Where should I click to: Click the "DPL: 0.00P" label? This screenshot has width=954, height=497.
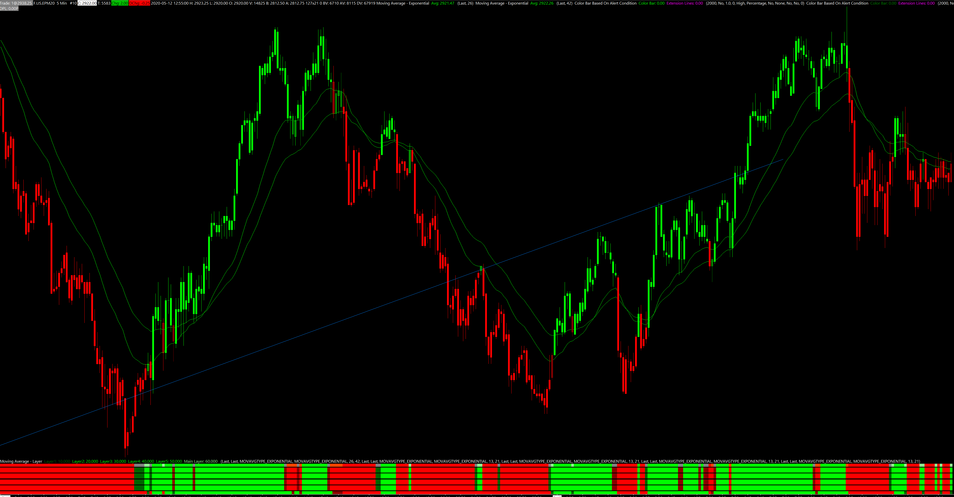(9, 8)
